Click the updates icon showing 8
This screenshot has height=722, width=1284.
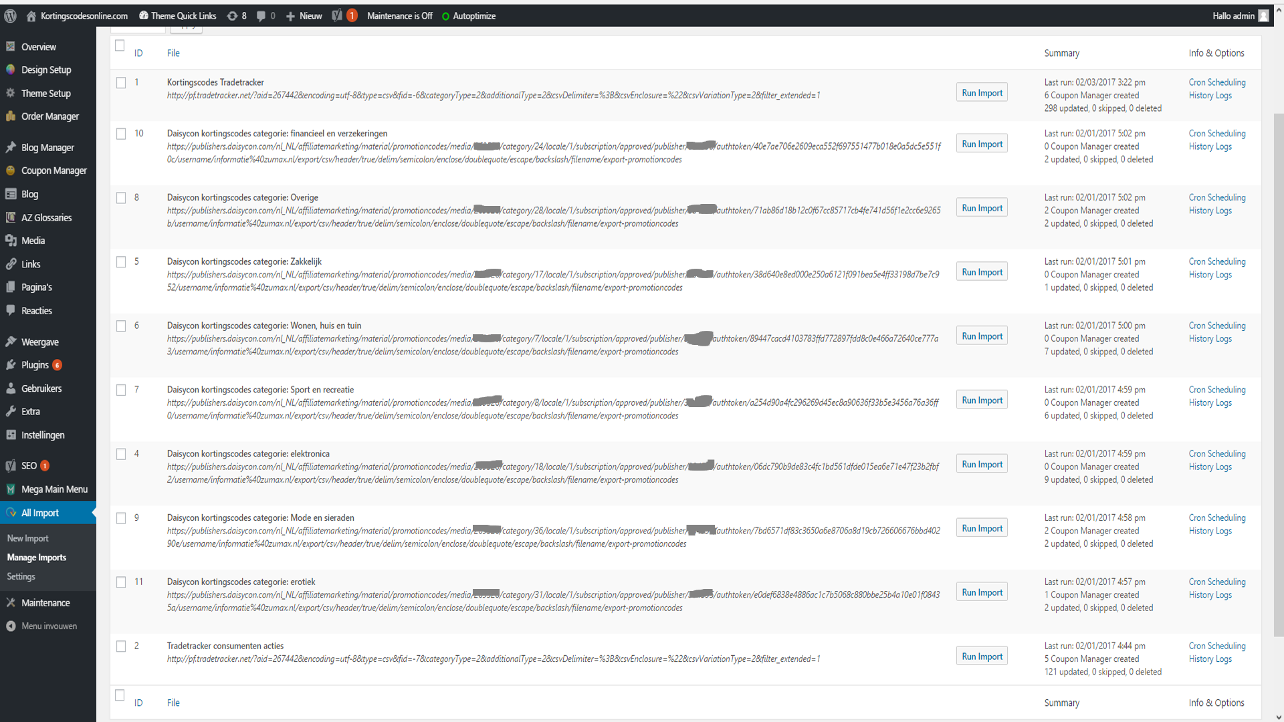pyautogui.click(x=232, y=16)
